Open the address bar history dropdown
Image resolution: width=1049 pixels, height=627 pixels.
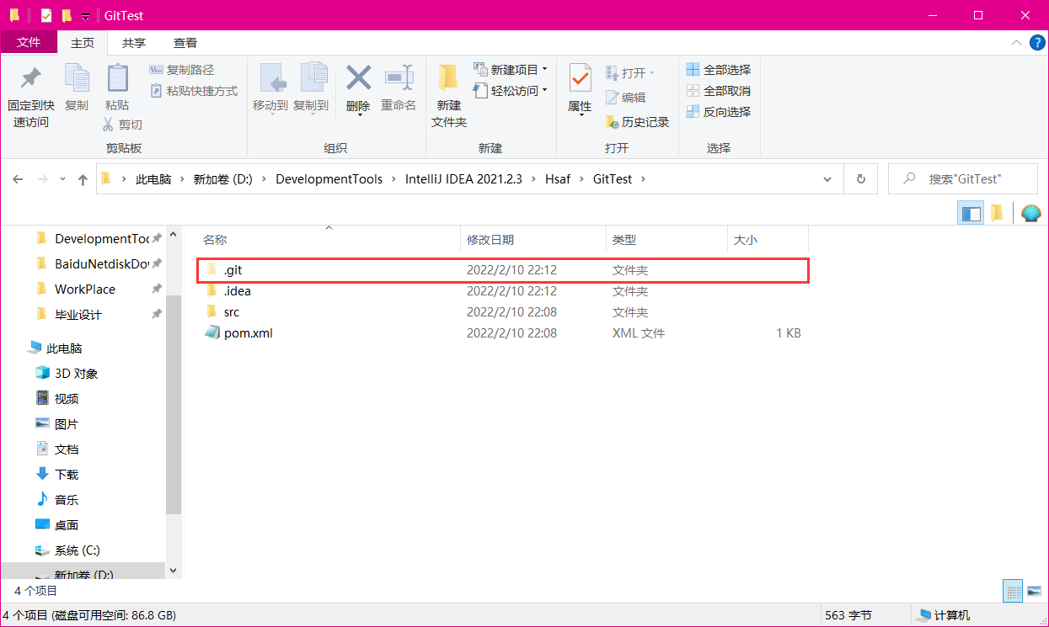pyautogui.click(x=827, y=179)
